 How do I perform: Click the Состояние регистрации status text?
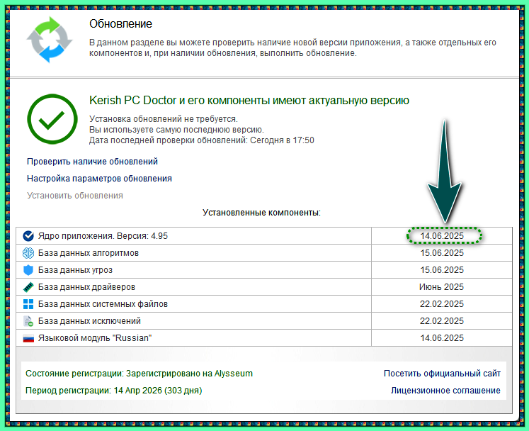tap(139, 374)
